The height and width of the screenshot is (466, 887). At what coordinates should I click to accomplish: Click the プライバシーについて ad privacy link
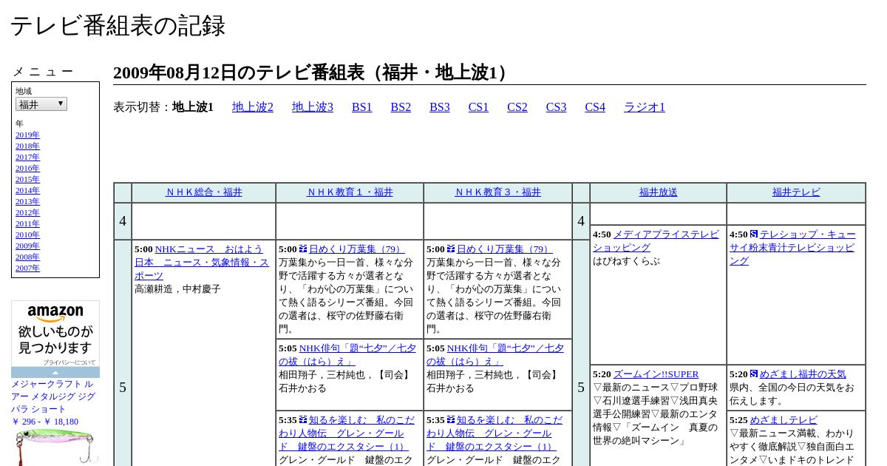(69, 362)
